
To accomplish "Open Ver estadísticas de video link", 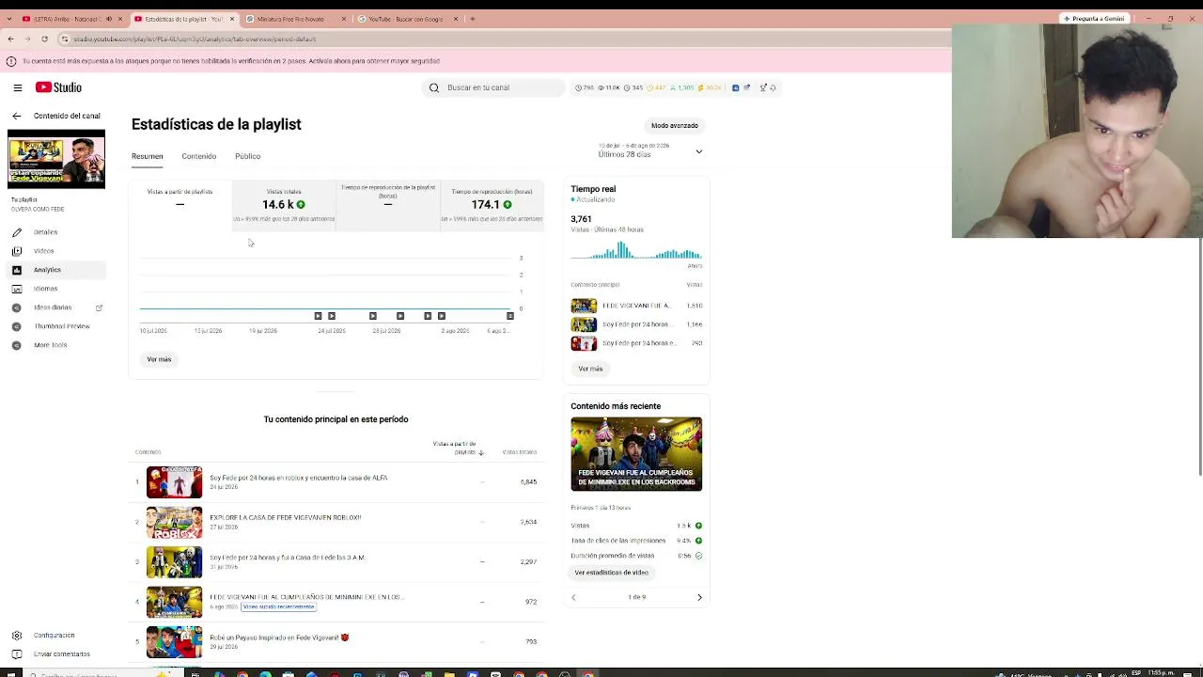I will click(612, 573).
